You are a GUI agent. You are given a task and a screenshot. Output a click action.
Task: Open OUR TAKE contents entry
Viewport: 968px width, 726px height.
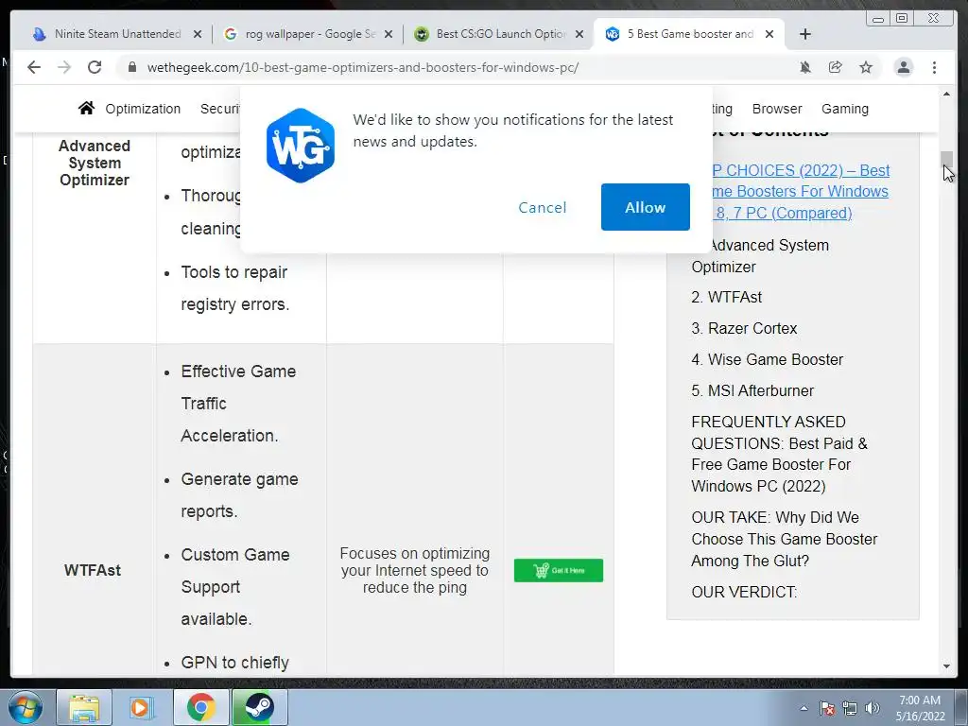pos(784,539)
